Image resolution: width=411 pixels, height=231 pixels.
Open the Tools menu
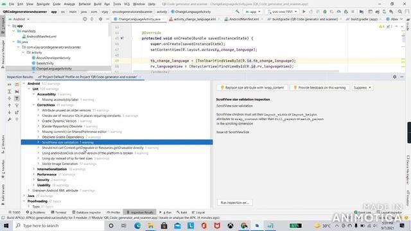pyautogui.click(x=117, y=4)
